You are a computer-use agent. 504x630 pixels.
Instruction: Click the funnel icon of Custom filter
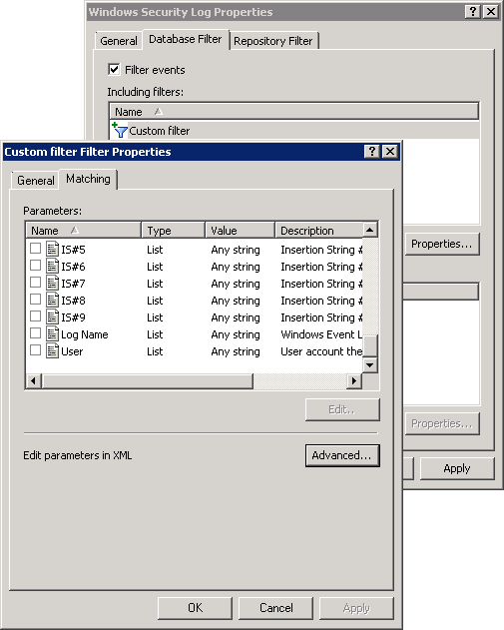pos(120,130)
